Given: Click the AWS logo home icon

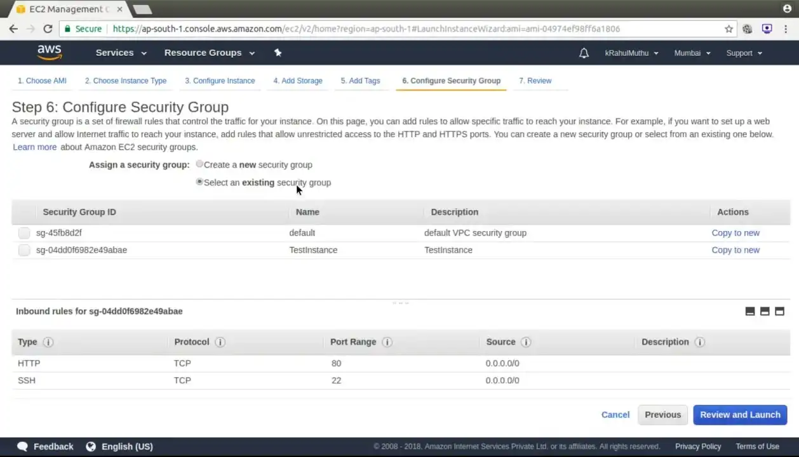Looking at the screenshot, I should [49, 53].
